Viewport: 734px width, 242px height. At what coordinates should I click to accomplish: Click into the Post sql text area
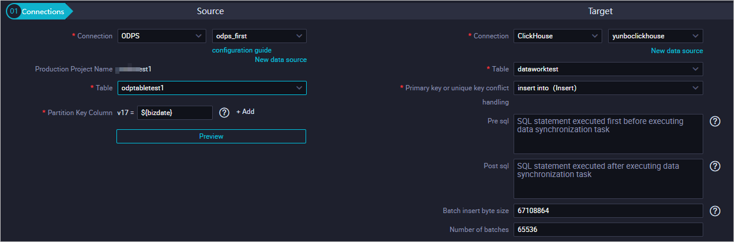[608, 179]
